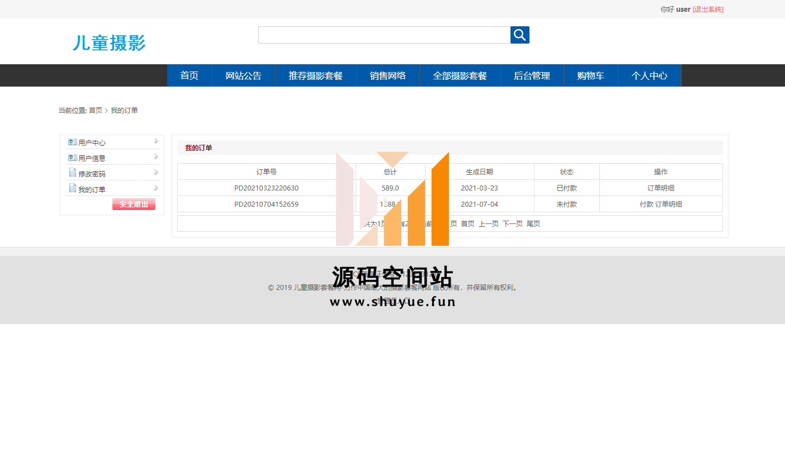Select 个人中心 in navigation bar
This screenshot has width=785, height=462.
point(649,76)
